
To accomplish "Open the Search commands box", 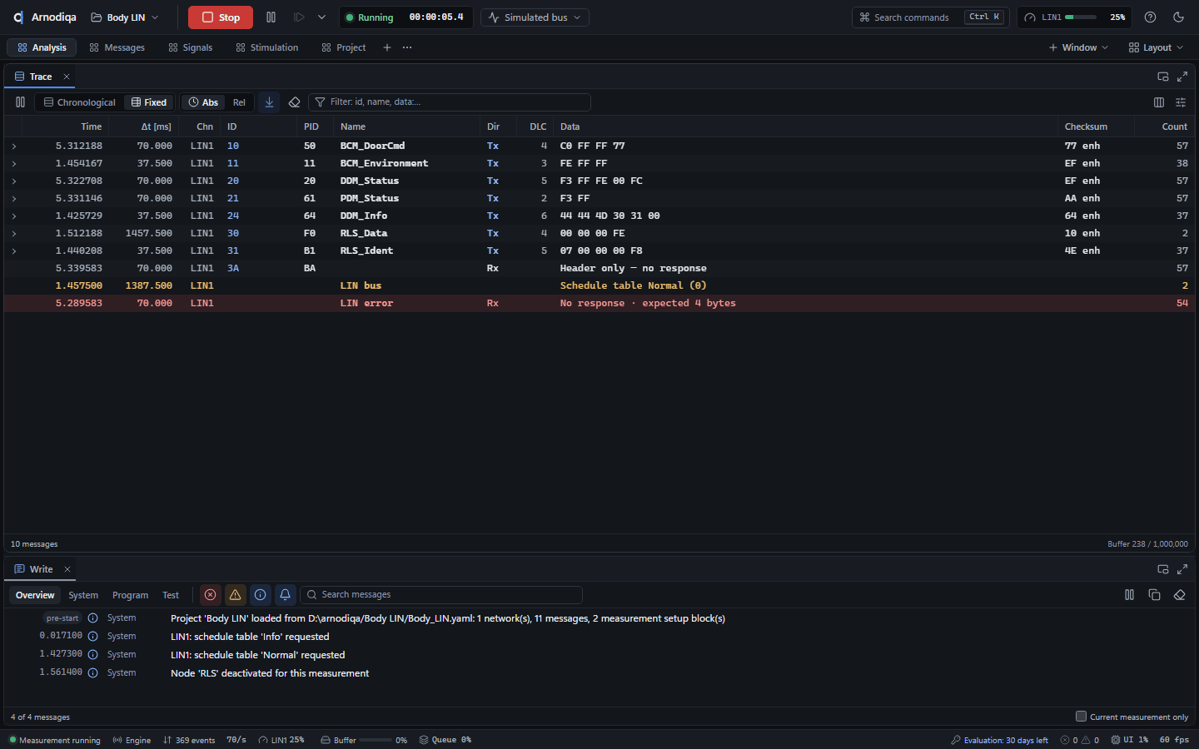I will (x=930, y=17).
